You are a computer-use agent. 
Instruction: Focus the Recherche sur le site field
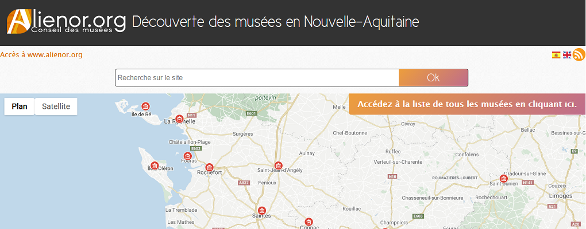[x=257, y=77]
